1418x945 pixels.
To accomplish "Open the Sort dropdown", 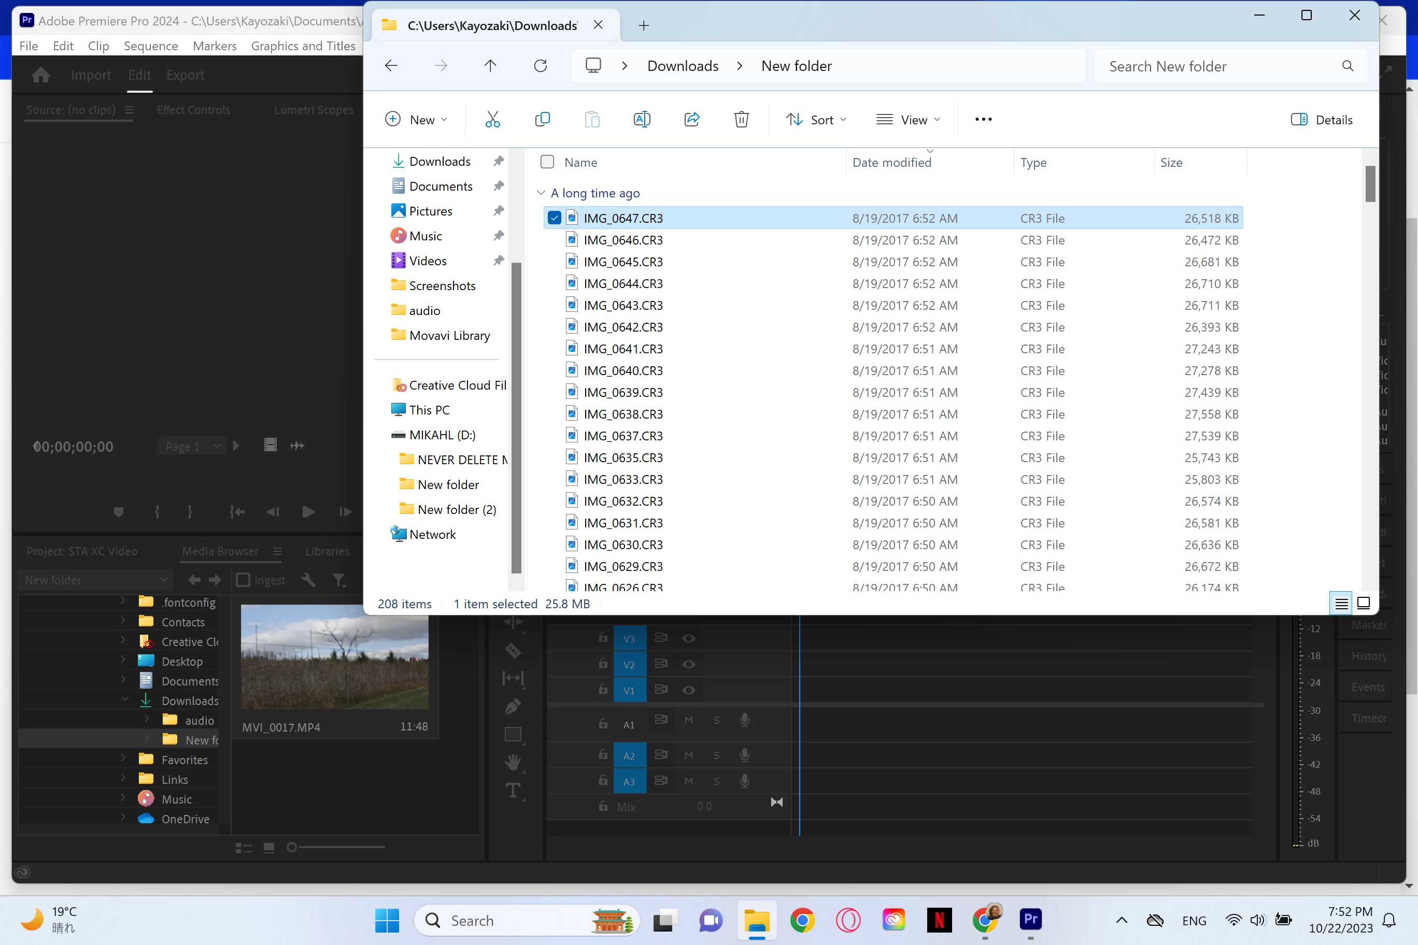I will pos(816,119).
